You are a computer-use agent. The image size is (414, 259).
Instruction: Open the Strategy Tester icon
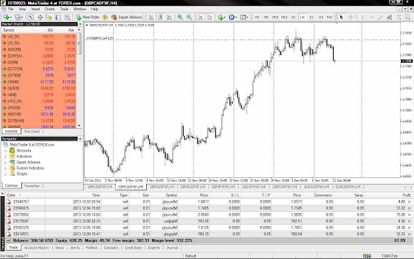(x=67, y=17)
